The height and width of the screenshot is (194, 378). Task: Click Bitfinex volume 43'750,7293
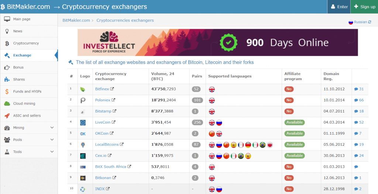pos(164,89)
